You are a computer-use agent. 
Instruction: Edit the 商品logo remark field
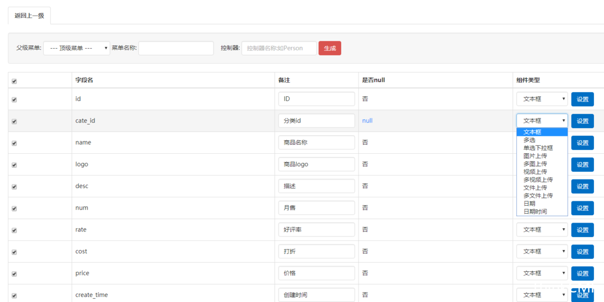point(317,164)
